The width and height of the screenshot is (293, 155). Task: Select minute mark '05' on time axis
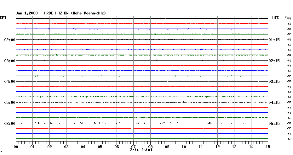[x=100, y=147]
